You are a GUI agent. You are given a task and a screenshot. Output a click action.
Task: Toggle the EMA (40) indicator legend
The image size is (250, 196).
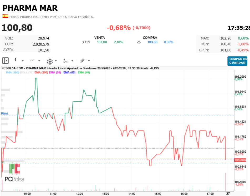point(84,72)
